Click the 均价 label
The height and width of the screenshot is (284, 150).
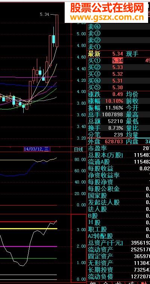click(x=132, y=94)
